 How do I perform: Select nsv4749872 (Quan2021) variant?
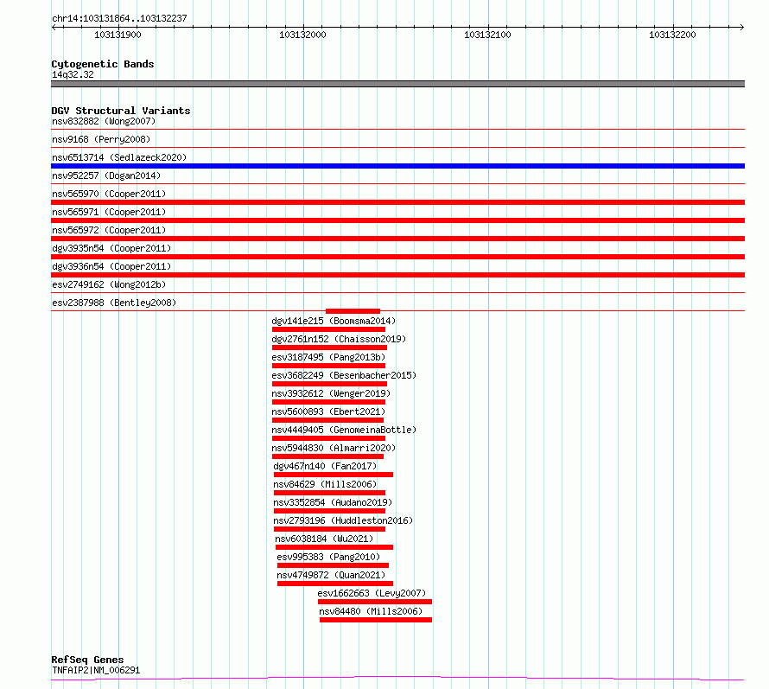(x=331, y=575)
